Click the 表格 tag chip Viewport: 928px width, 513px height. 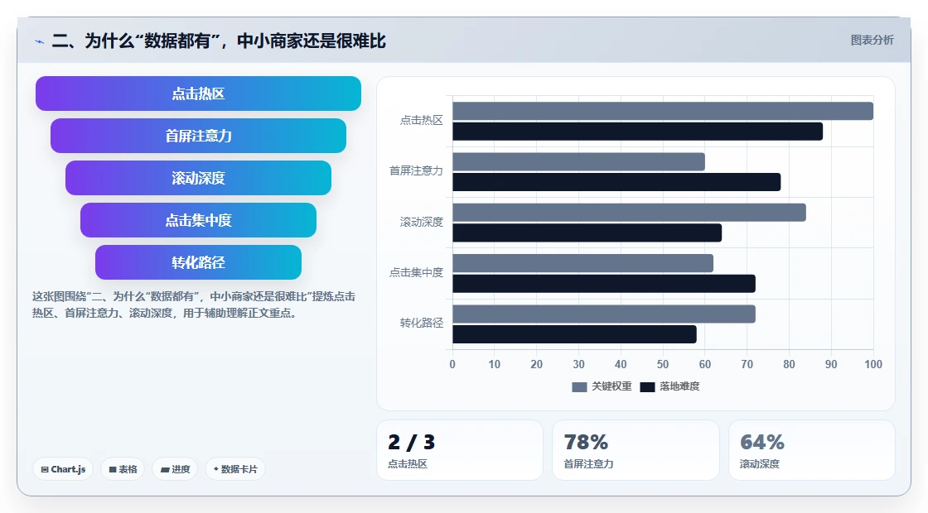pyautogui.click(x=123, y=469)
